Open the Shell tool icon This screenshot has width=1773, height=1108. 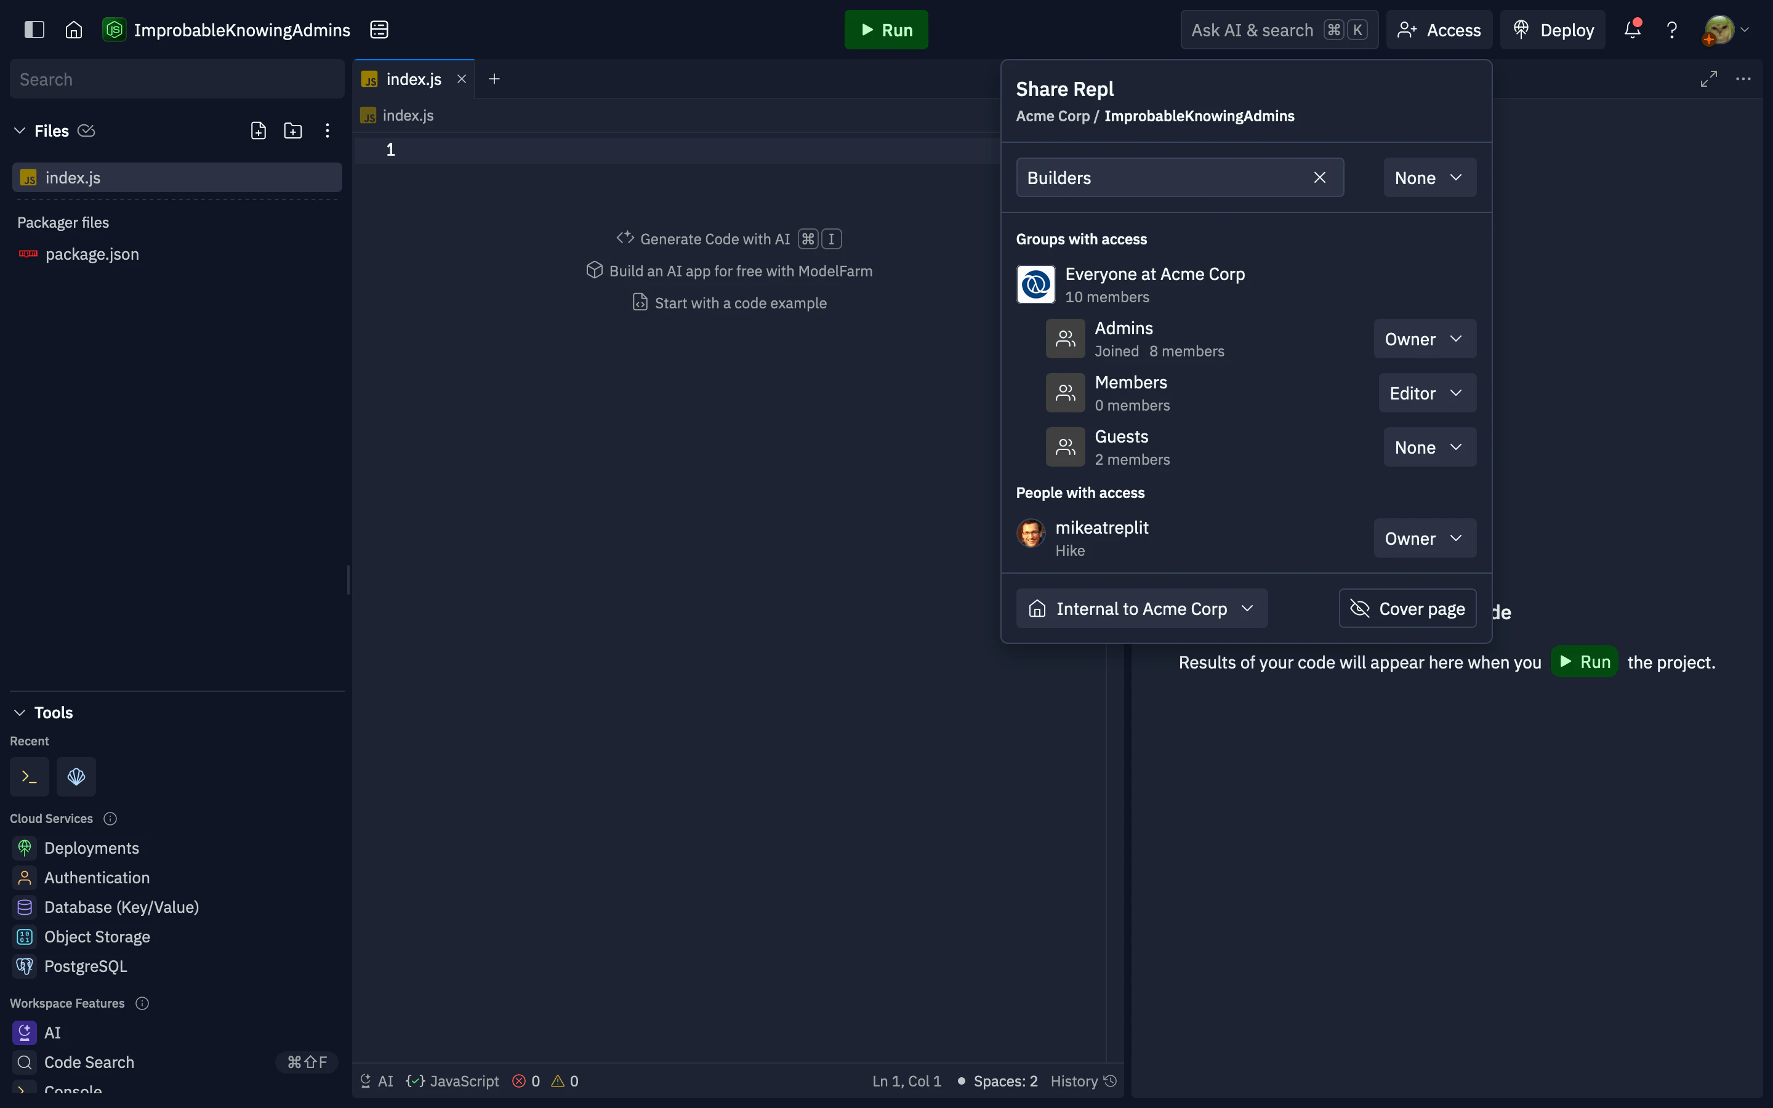[x=30, y=777]
